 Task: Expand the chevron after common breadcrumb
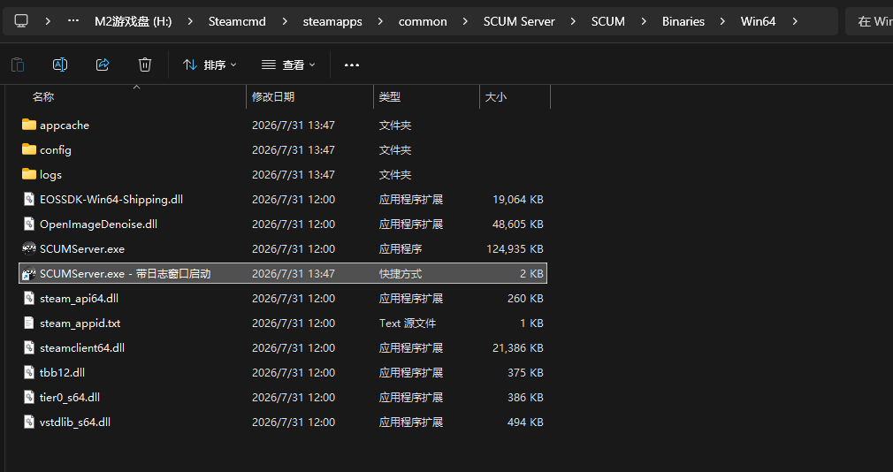point(465,21)
